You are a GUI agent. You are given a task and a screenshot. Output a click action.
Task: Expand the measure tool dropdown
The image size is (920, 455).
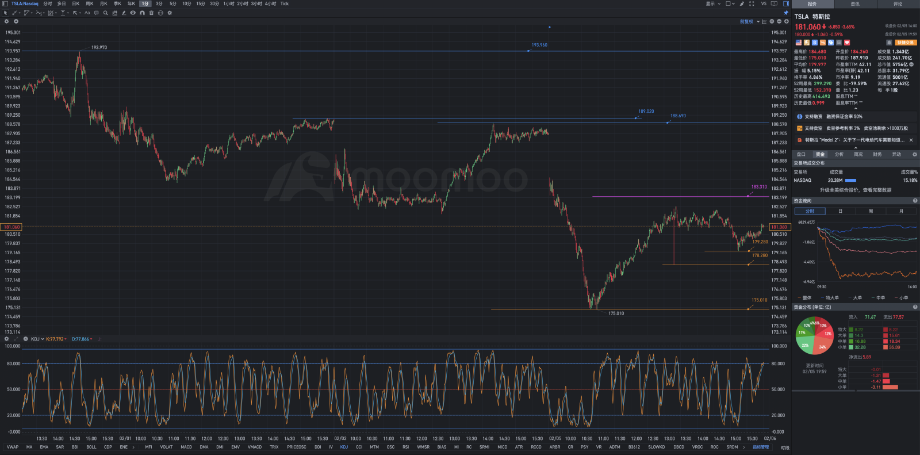tap(68, 13)
